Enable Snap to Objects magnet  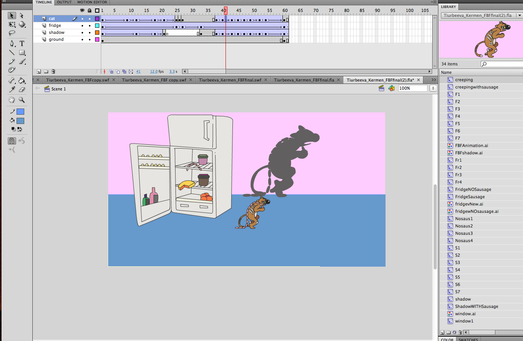[12, 140]
